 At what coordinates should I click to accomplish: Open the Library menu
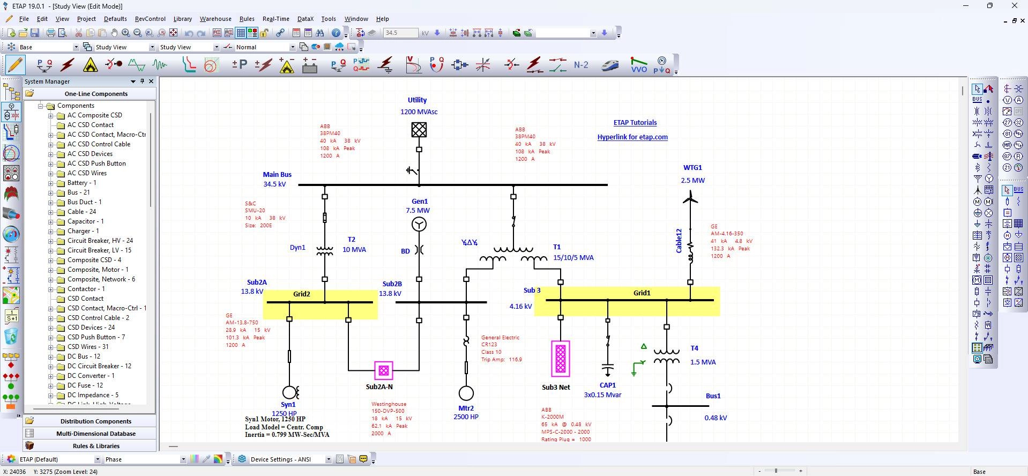tap(183, 19)
